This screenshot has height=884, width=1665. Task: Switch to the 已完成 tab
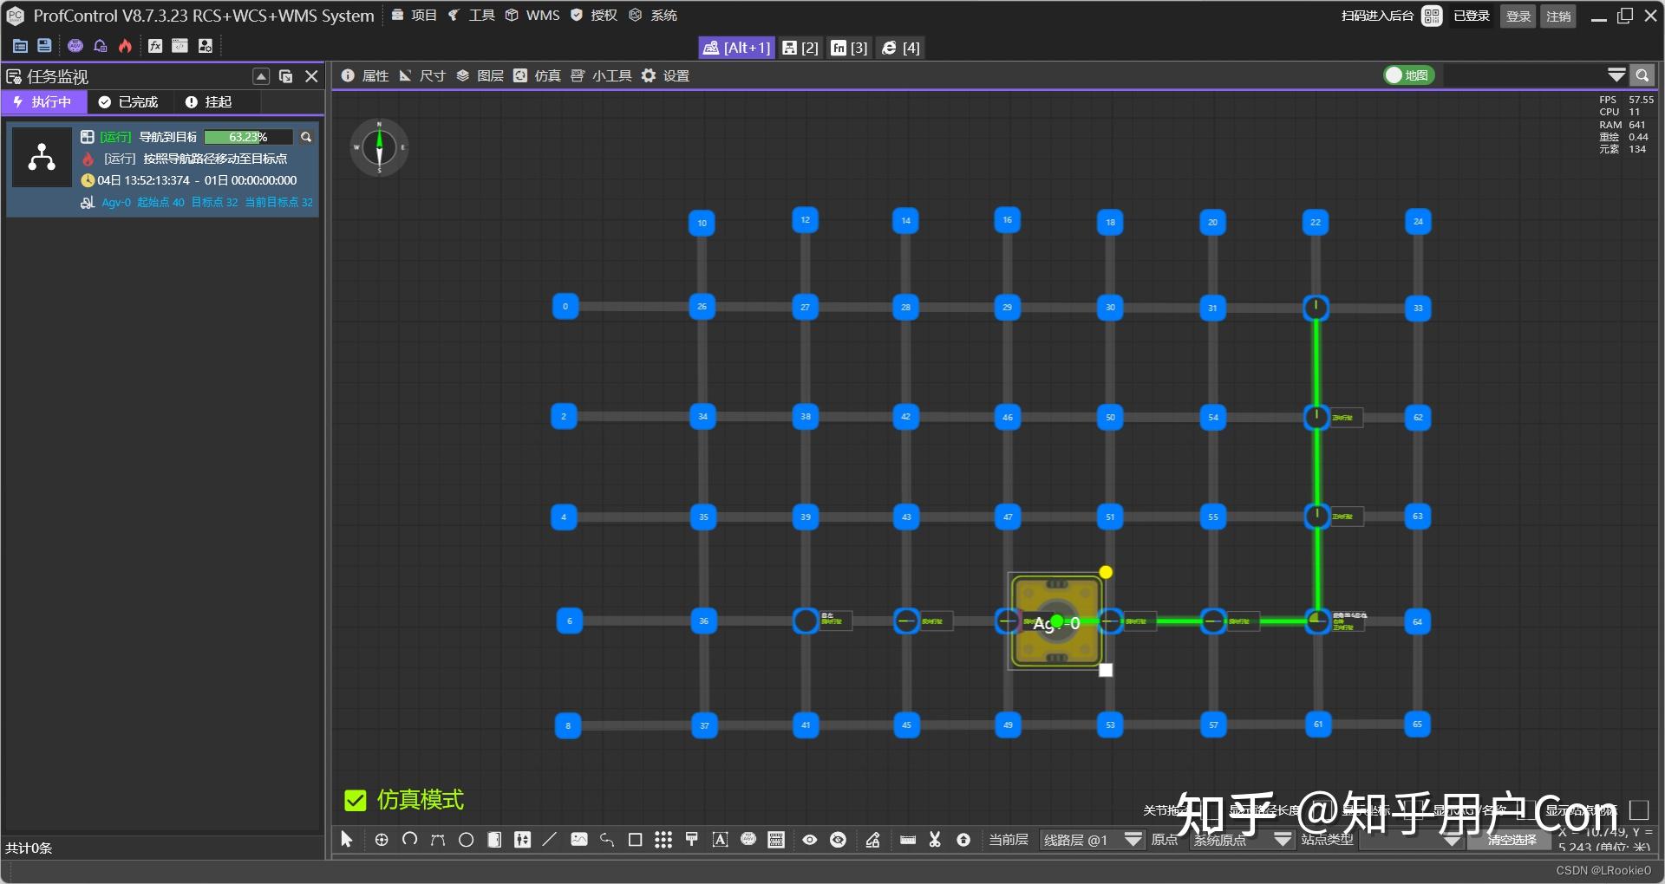tap(128, 101)
